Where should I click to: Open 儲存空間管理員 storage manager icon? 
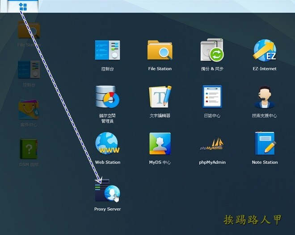pos(107,97)
